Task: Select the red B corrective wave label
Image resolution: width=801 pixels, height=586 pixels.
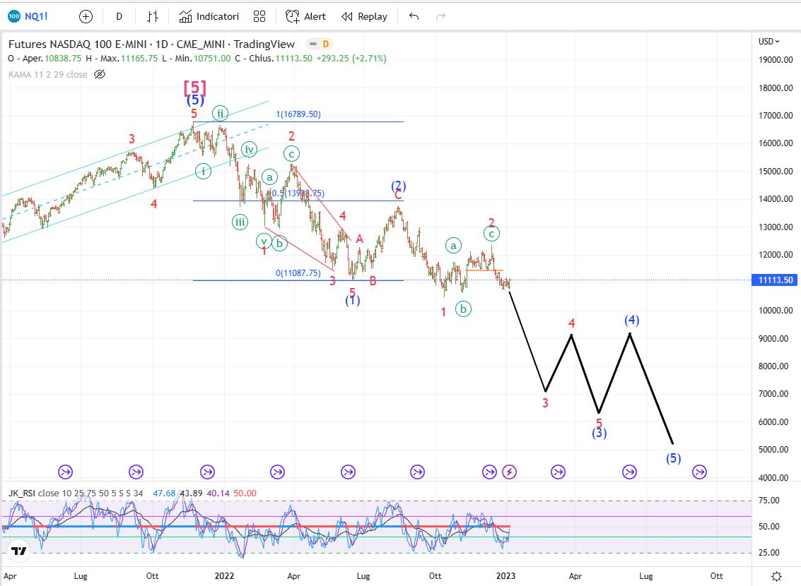Action: pos(373,280)
